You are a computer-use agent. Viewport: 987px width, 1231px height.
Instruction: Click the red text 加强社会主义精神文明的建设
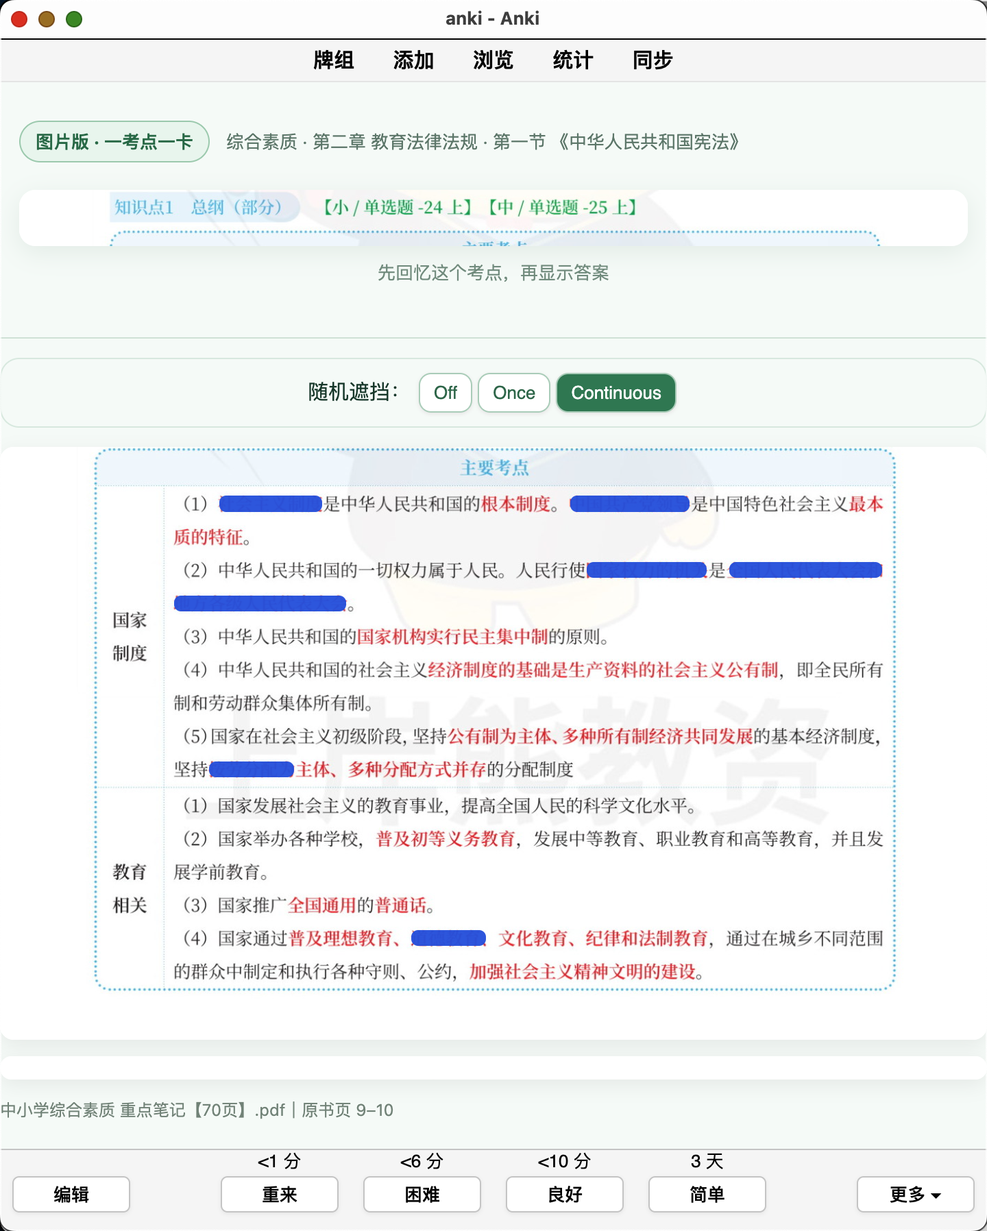pos(582,972)
